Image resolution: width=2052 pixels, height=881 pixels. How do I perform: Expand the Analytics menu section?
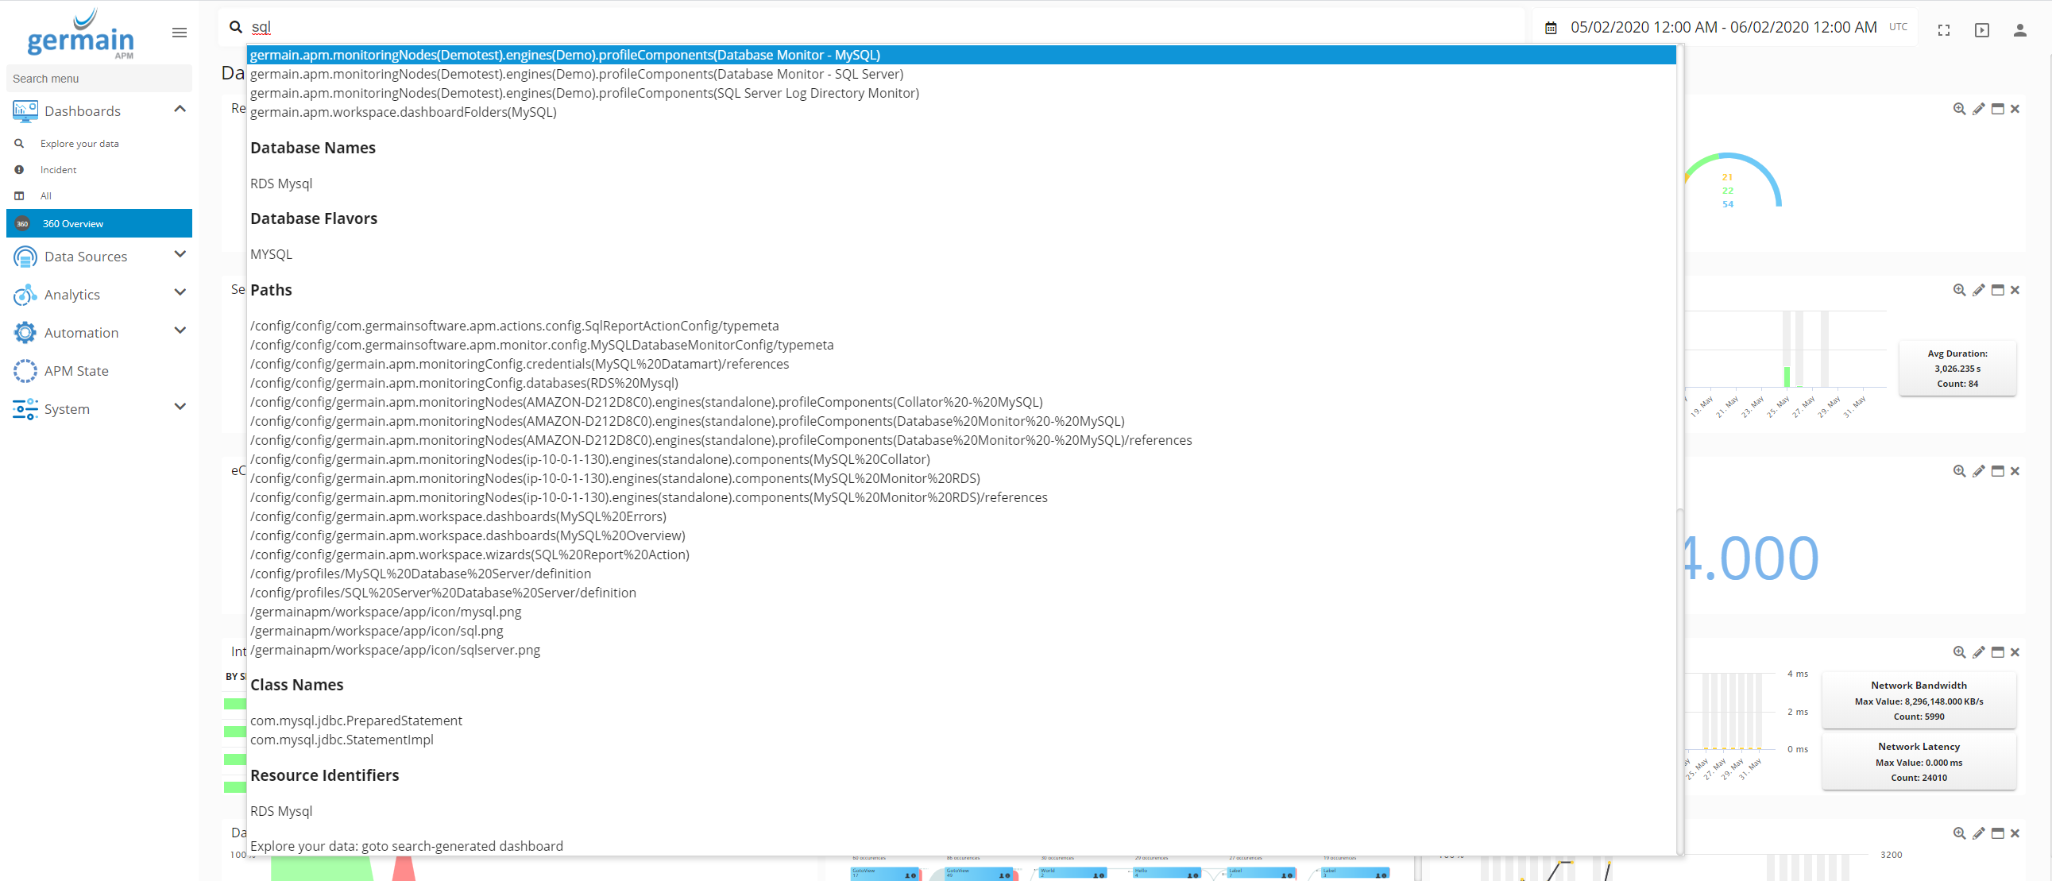pos(180,293)
